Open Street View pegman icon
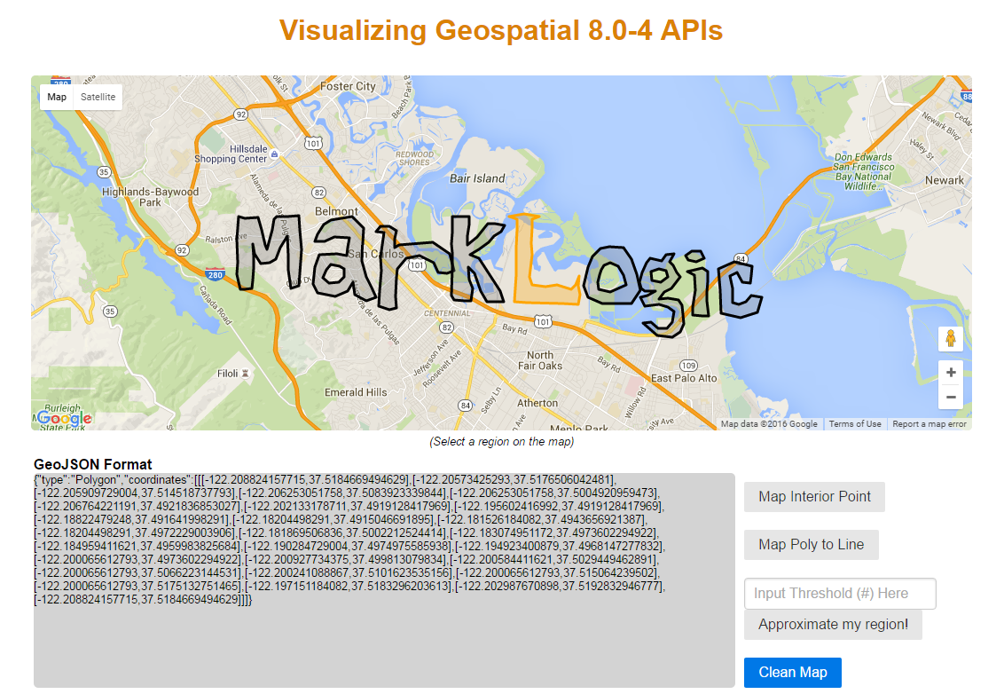 (x=951, y=338)
